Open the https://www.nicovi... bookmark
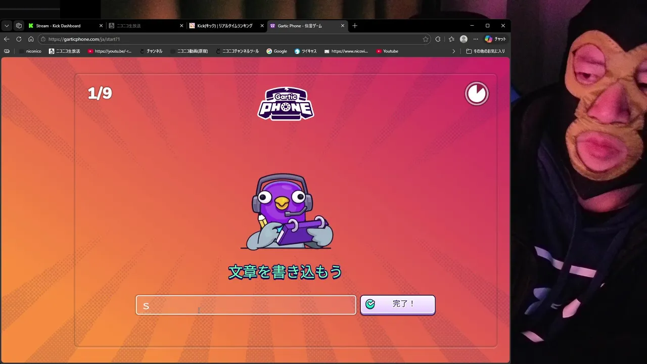647x364 pixels. pyautogui.click(x=346, y=51)
